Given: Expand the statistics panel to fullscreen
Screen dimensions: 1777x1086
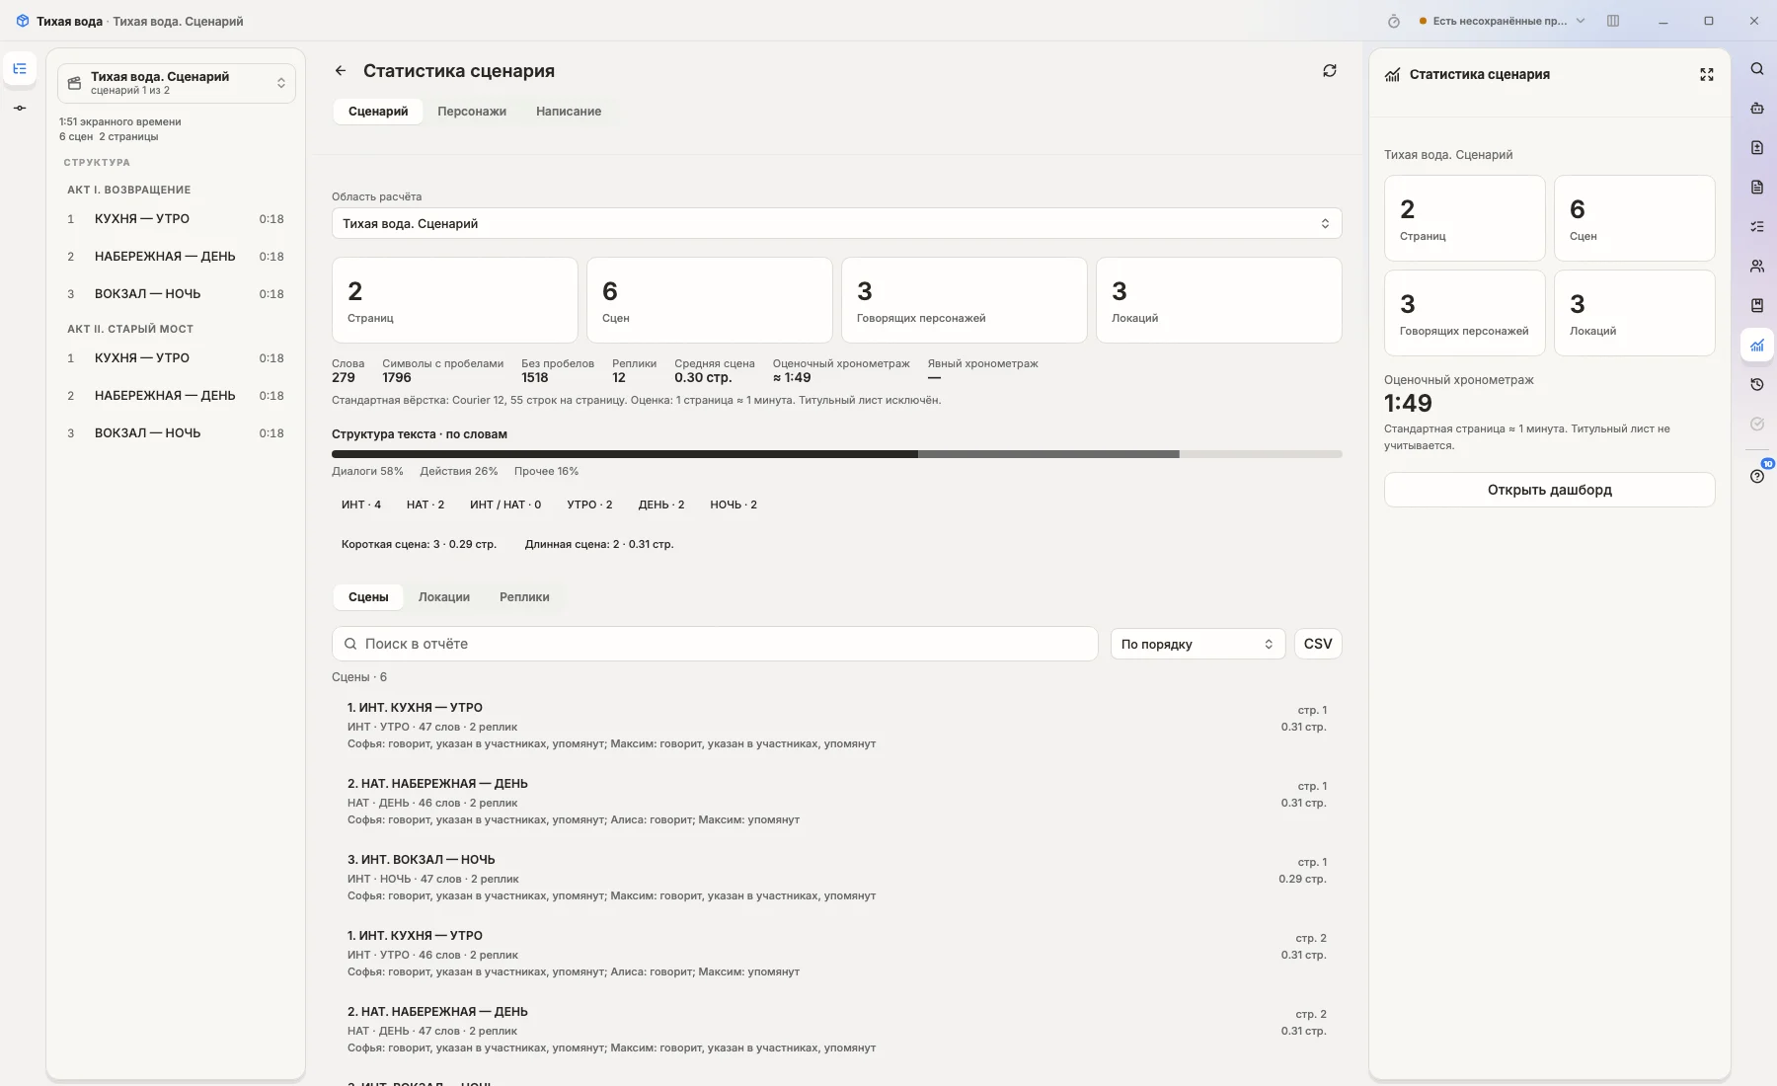Looking at the screenshot, I should pyautogui.click(x=1707, y=75).
